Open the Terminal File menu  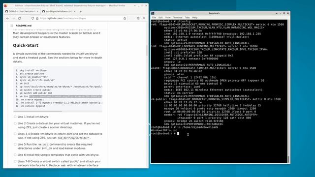point(154,18)
